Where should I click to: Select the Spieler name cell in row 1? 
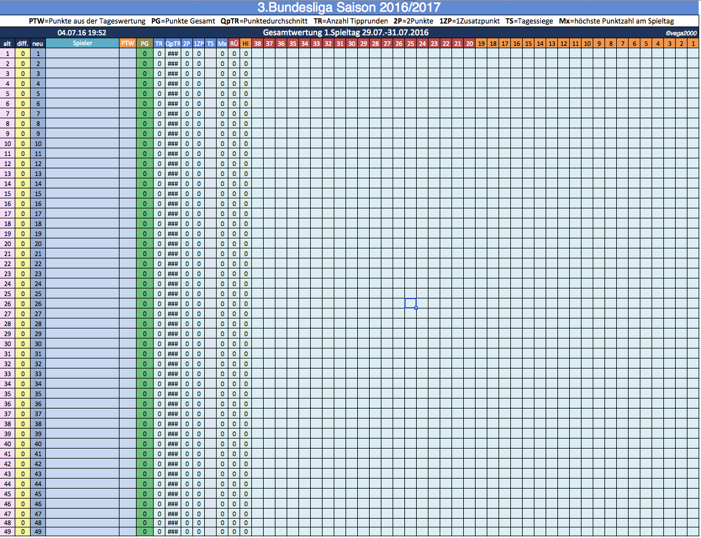[x=82, y=54]
